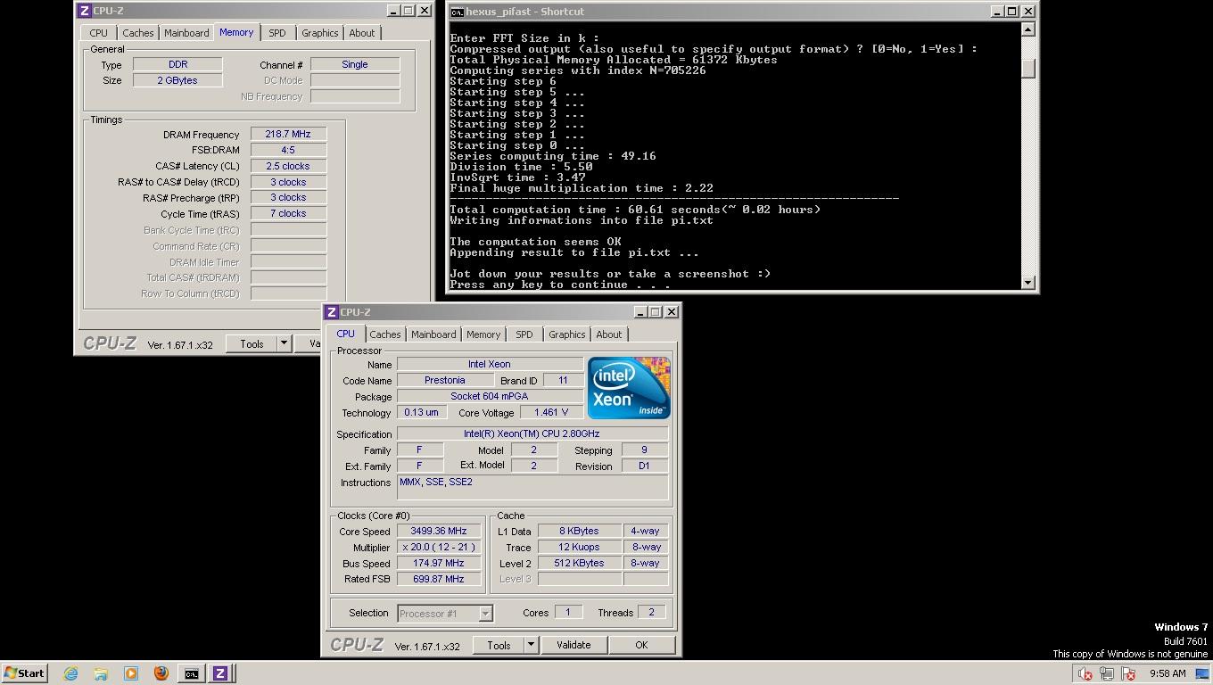Open Memory tab in front CPU-Z window

(483, 334)
